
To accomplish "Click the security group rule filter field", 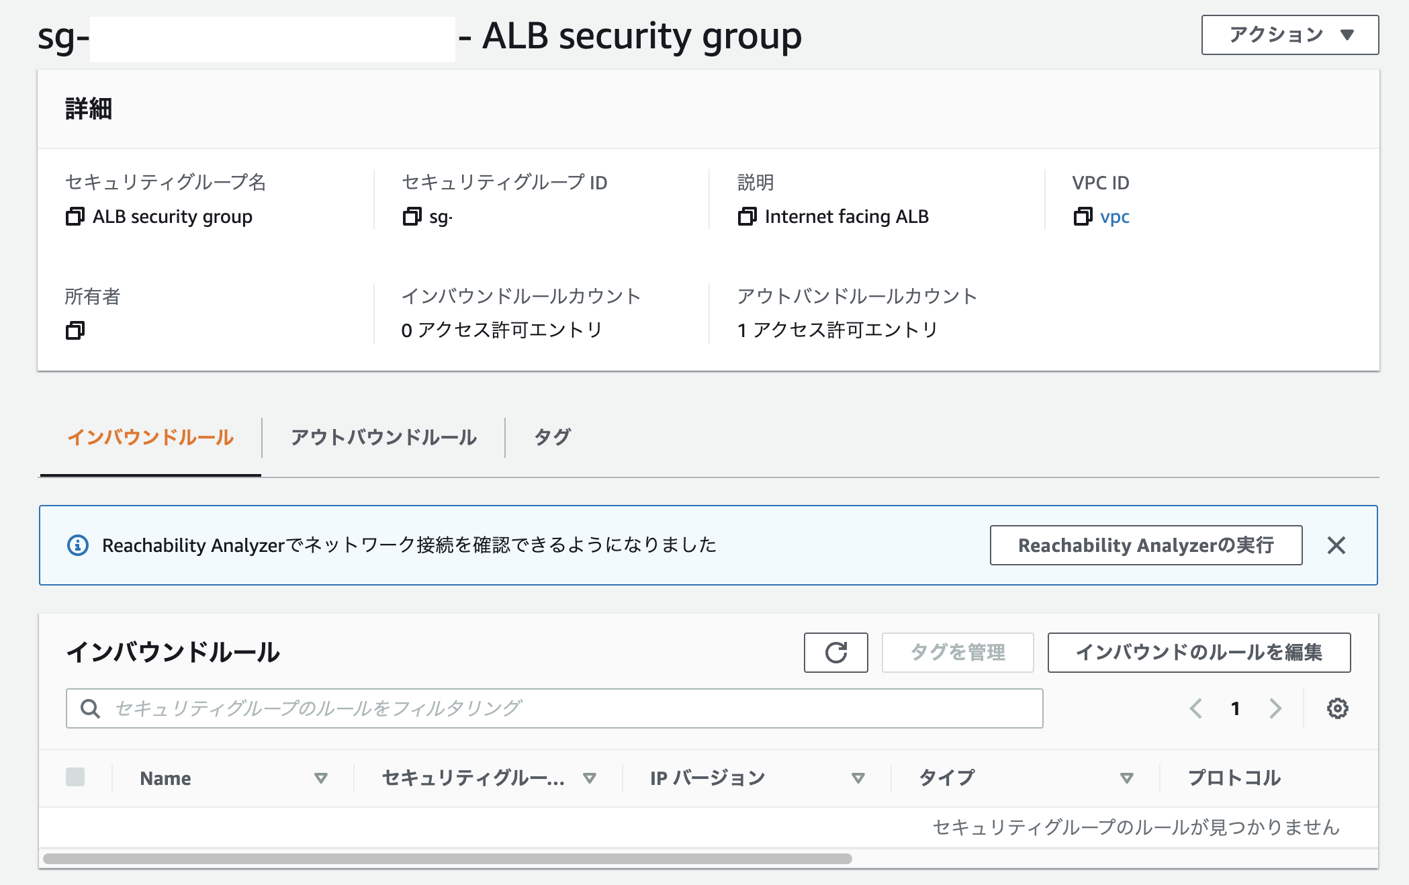I will tap(537, 708).
